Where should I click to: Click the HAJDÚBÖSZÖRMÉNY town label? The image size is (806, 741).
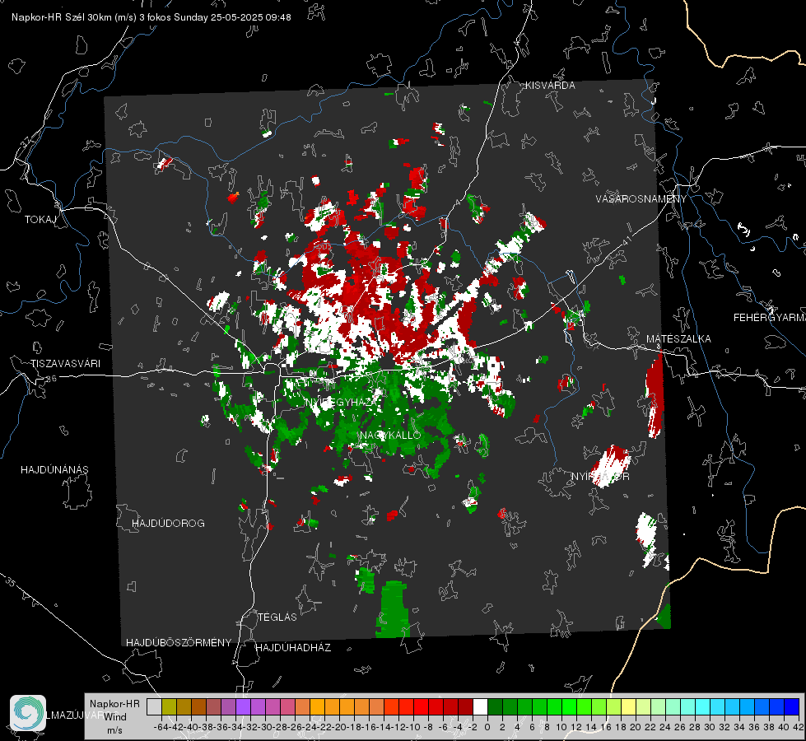pos(179,643)
